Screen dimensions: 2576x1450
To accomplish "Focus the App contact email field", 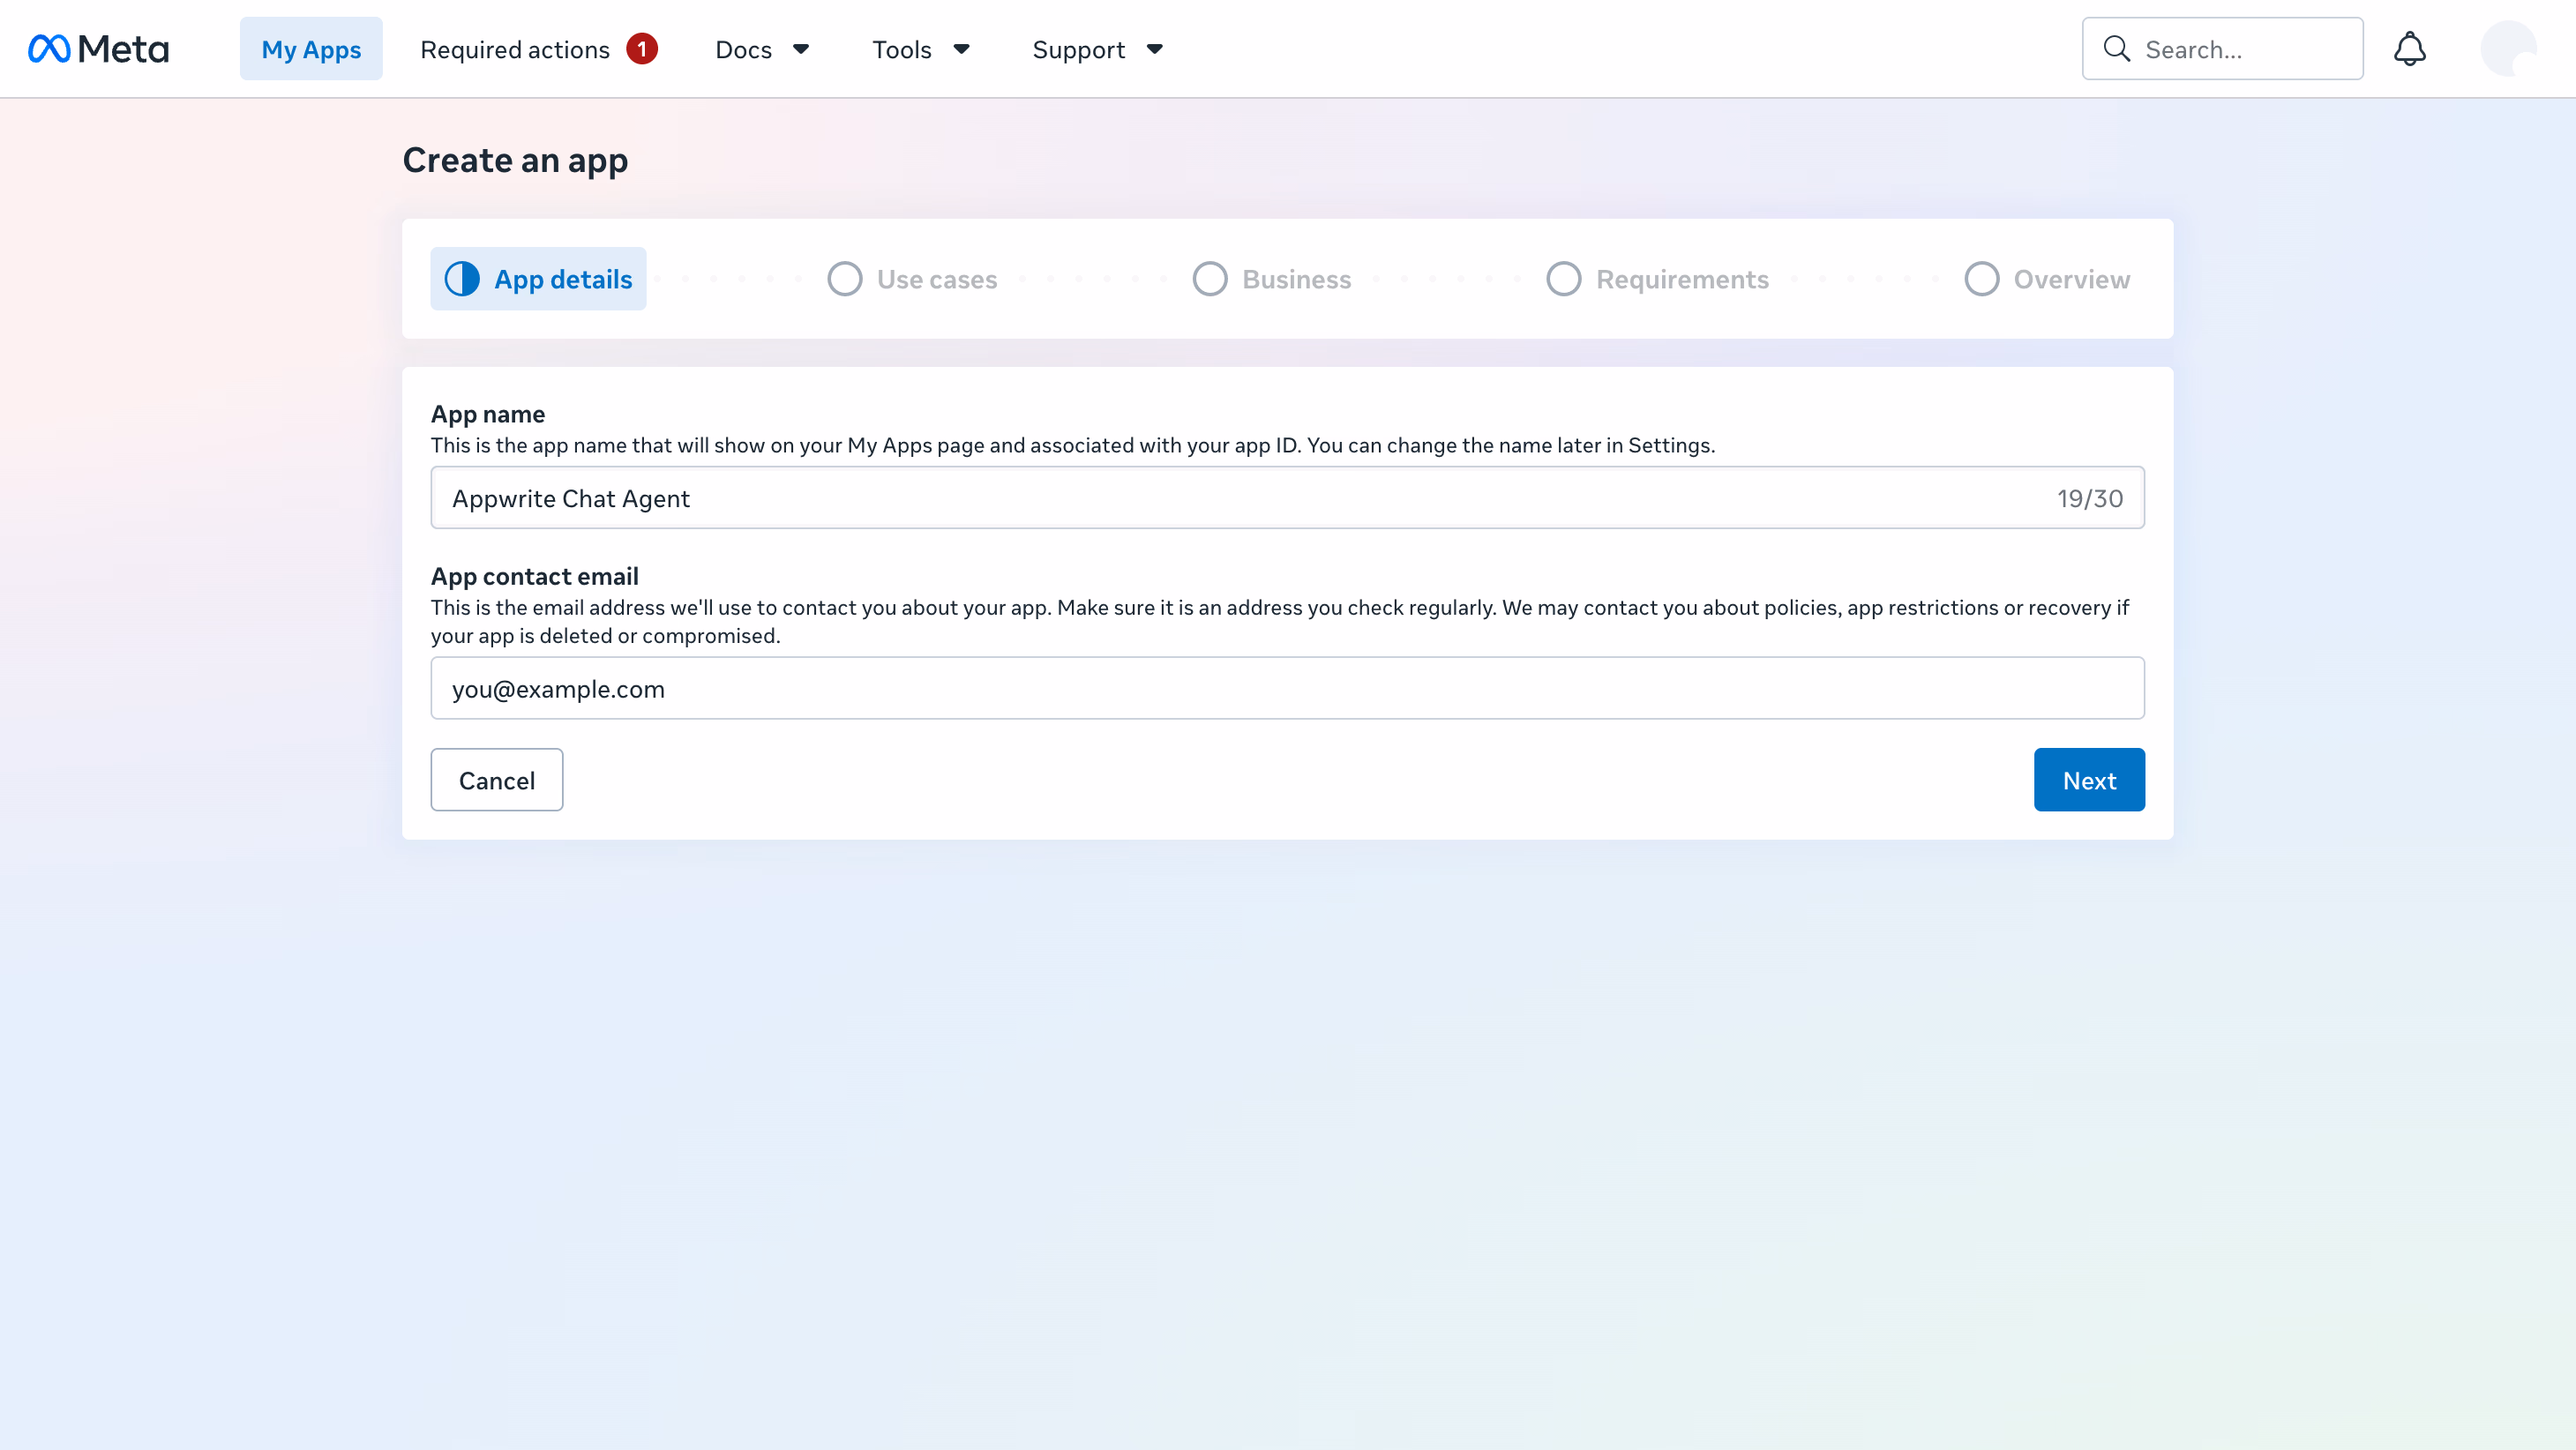I will point(1288,689).
